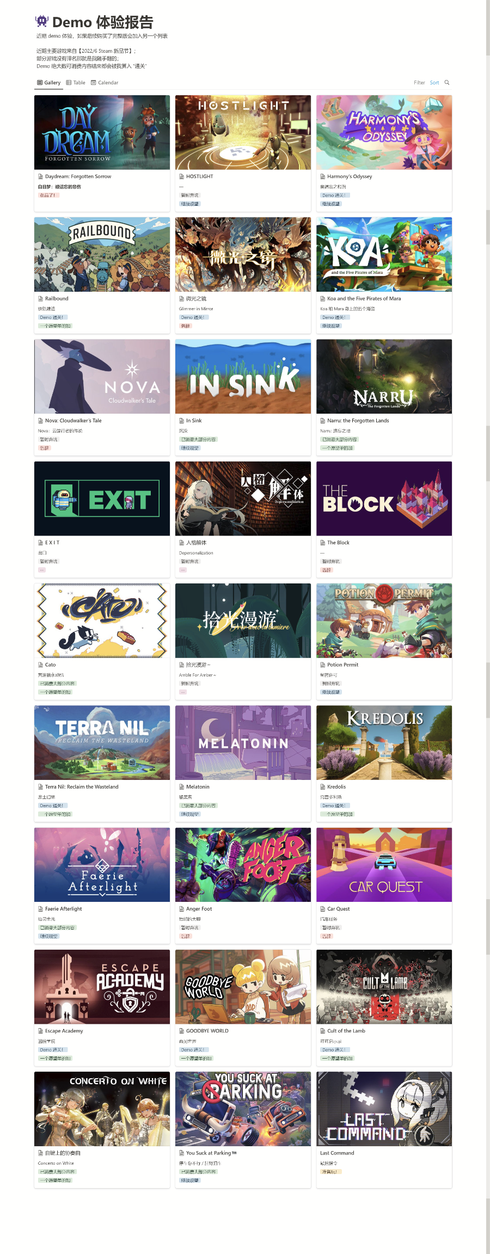The height and width of the screenshot is (1254, 490).
Task: Open the Filter options
Action: coord(419,83)
